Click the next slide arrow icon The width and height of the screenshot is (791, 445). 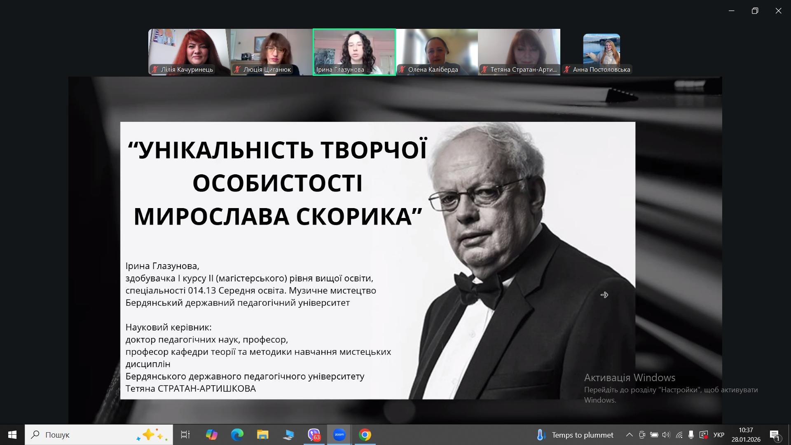[x=604, y=295]
